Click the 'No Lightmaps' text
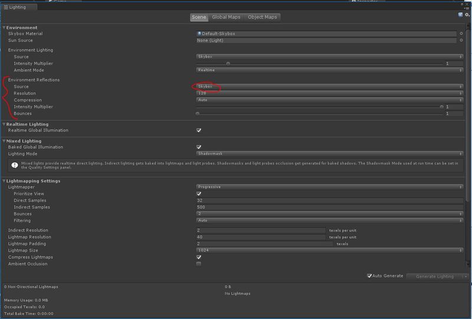 pos(238,294)
